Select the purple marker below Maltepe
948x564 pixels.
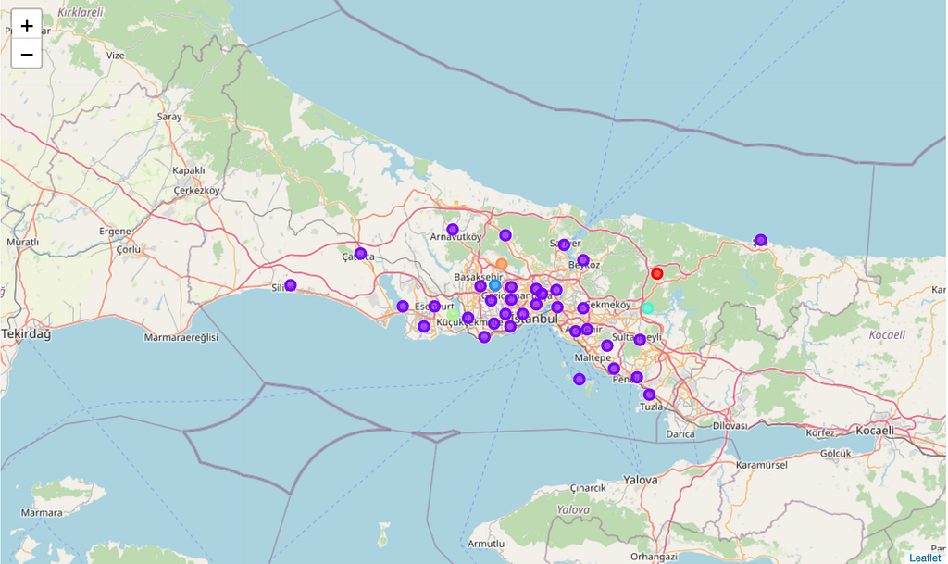614,369
